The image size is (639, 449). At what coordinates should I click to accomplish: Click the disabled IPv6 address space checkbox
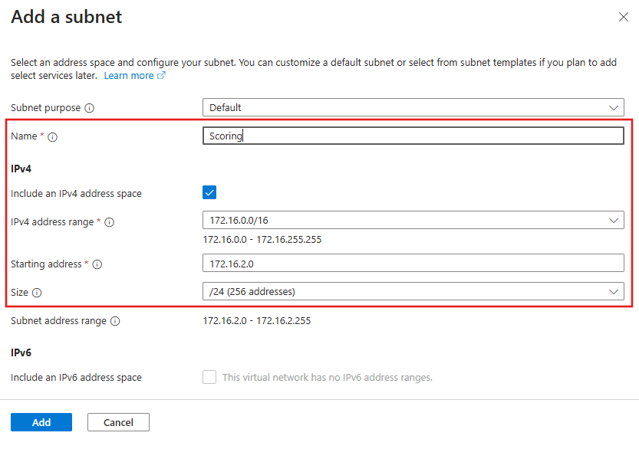209,376
